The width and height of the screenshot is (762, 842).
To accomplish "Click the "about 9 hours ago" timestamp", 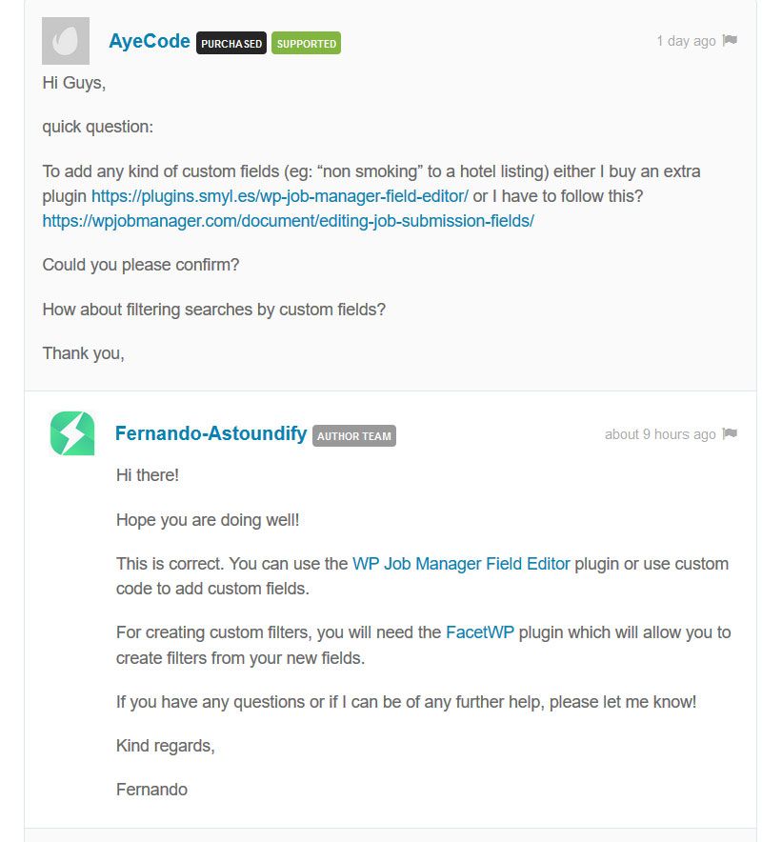I will 659,434.
